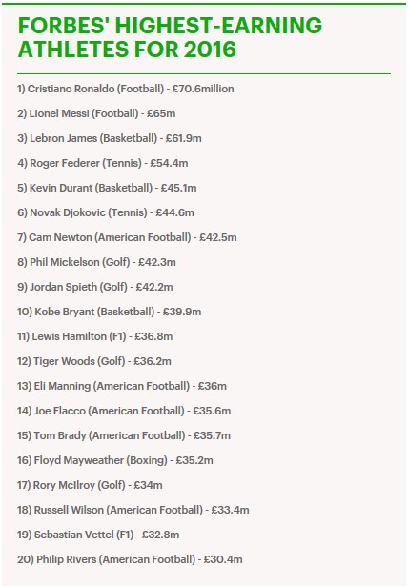
Task: Click the Tiger Woods £36.2m line
Action: (94, 361)
